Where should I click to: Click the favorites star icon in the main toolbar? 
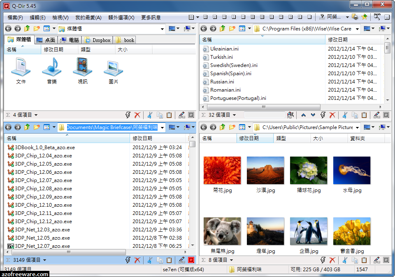click(x=364, y=17)
